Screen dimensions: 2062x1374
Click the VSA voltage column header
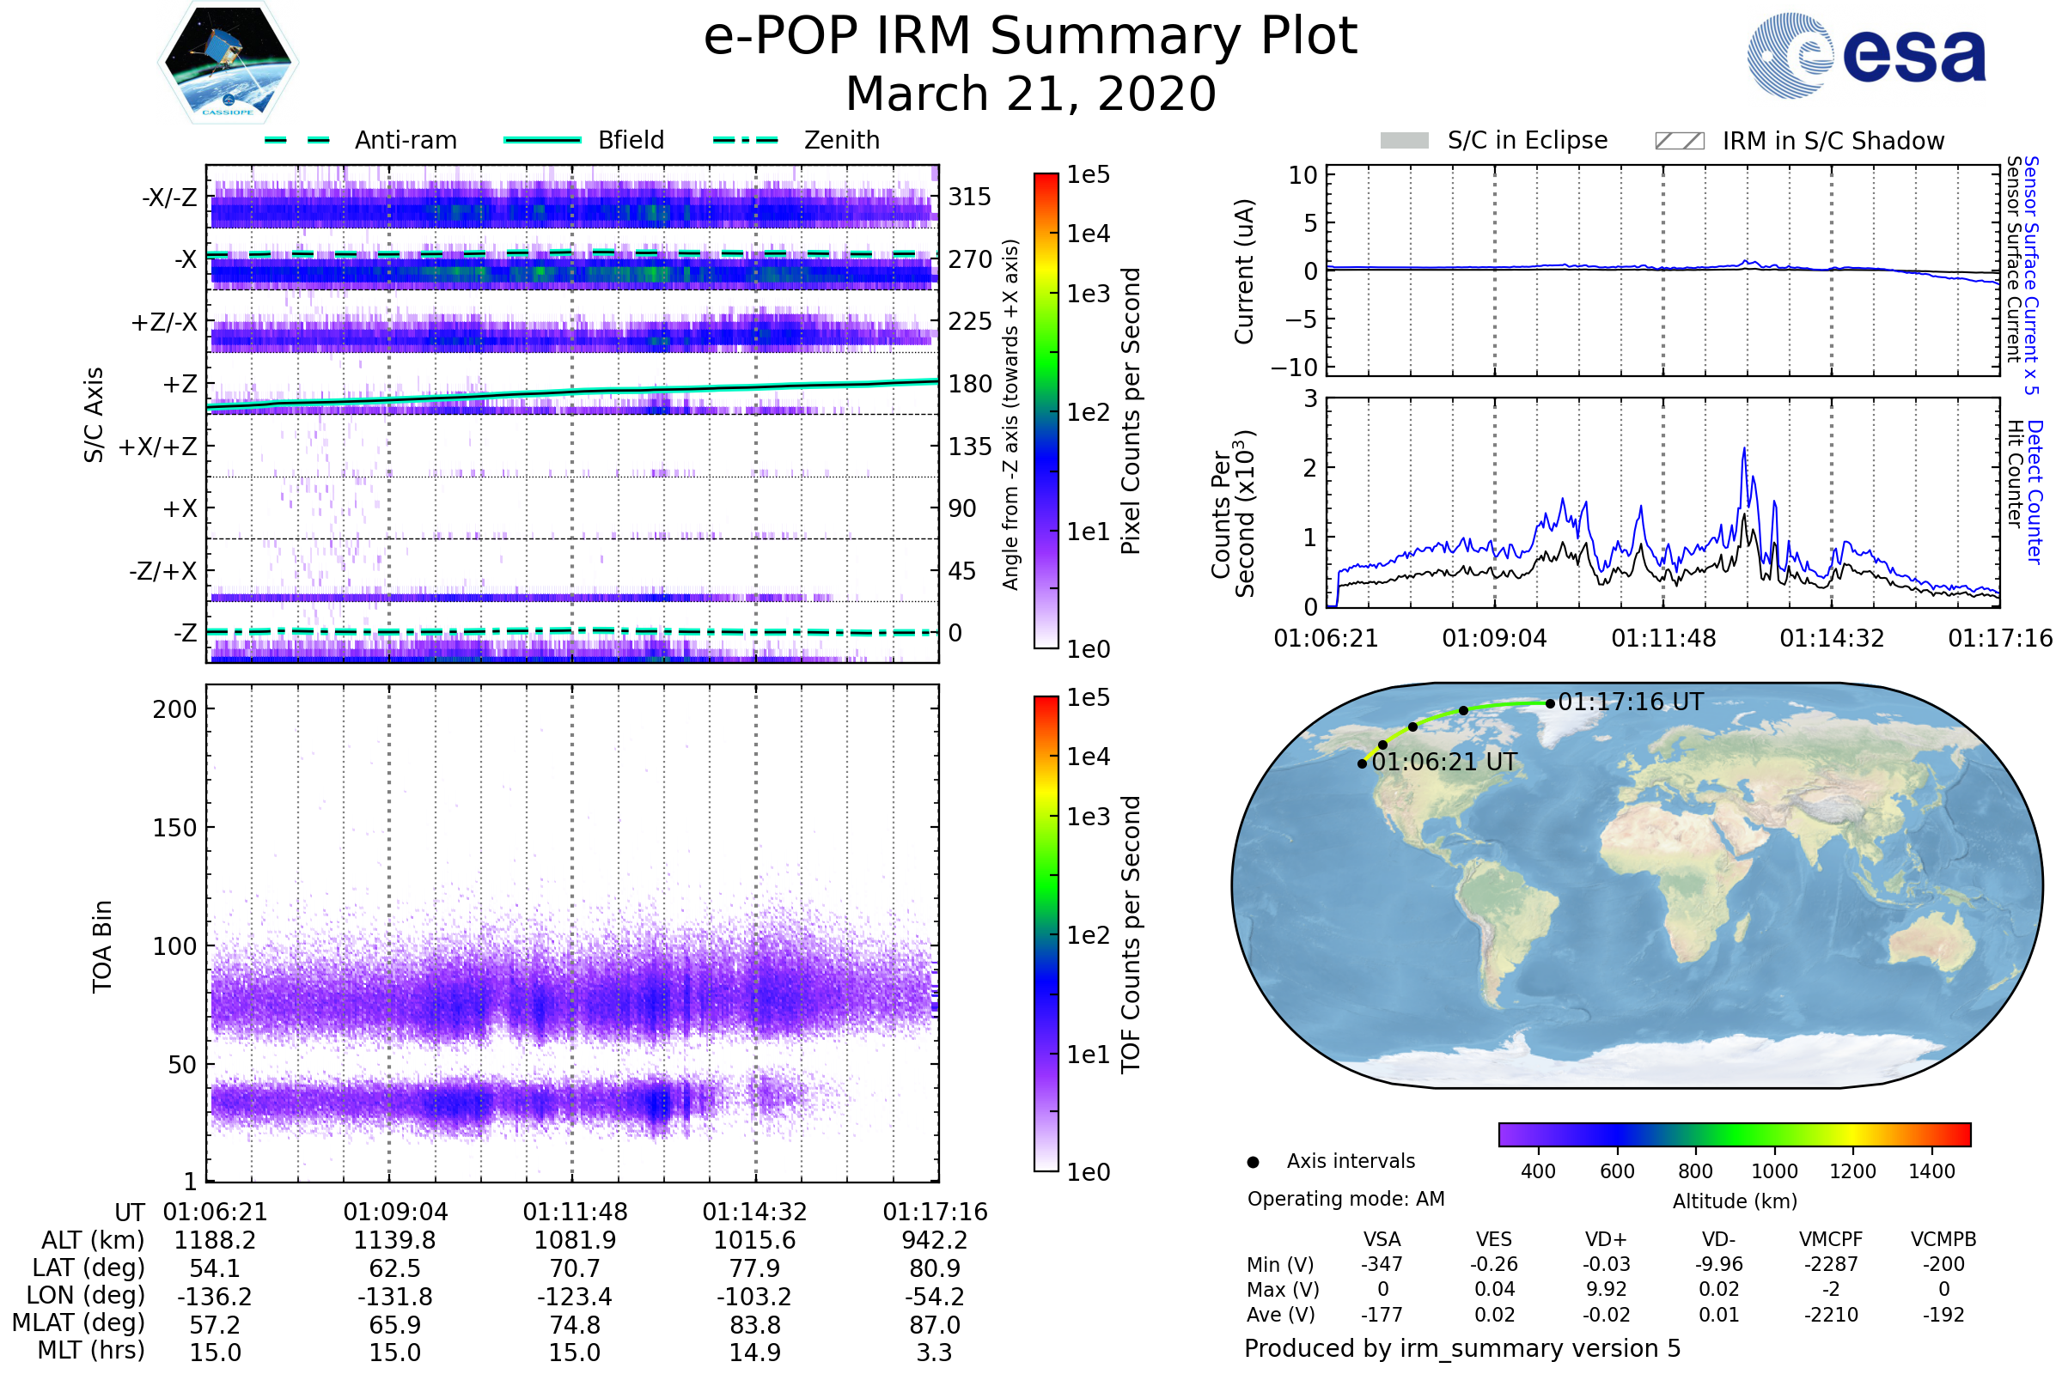pyautogui.click(x=1382, y=1239)
